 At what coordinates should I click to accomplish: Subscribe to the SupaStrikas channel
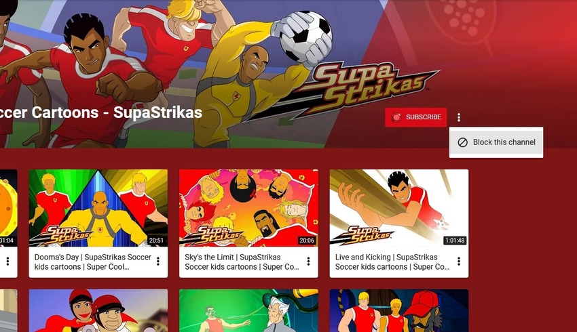(416, 117)
